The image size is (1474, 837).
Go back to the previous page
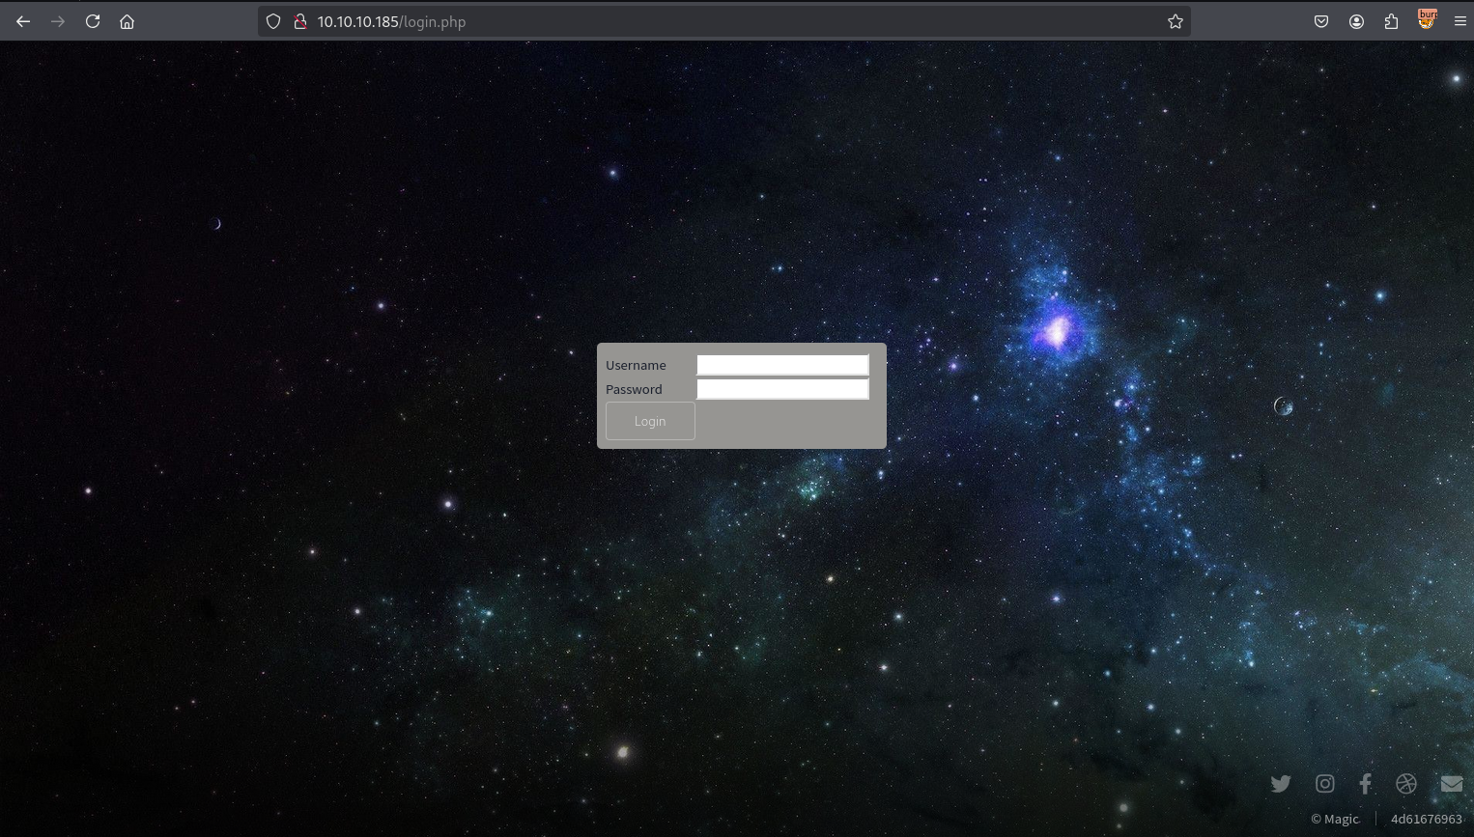point(23,21)
